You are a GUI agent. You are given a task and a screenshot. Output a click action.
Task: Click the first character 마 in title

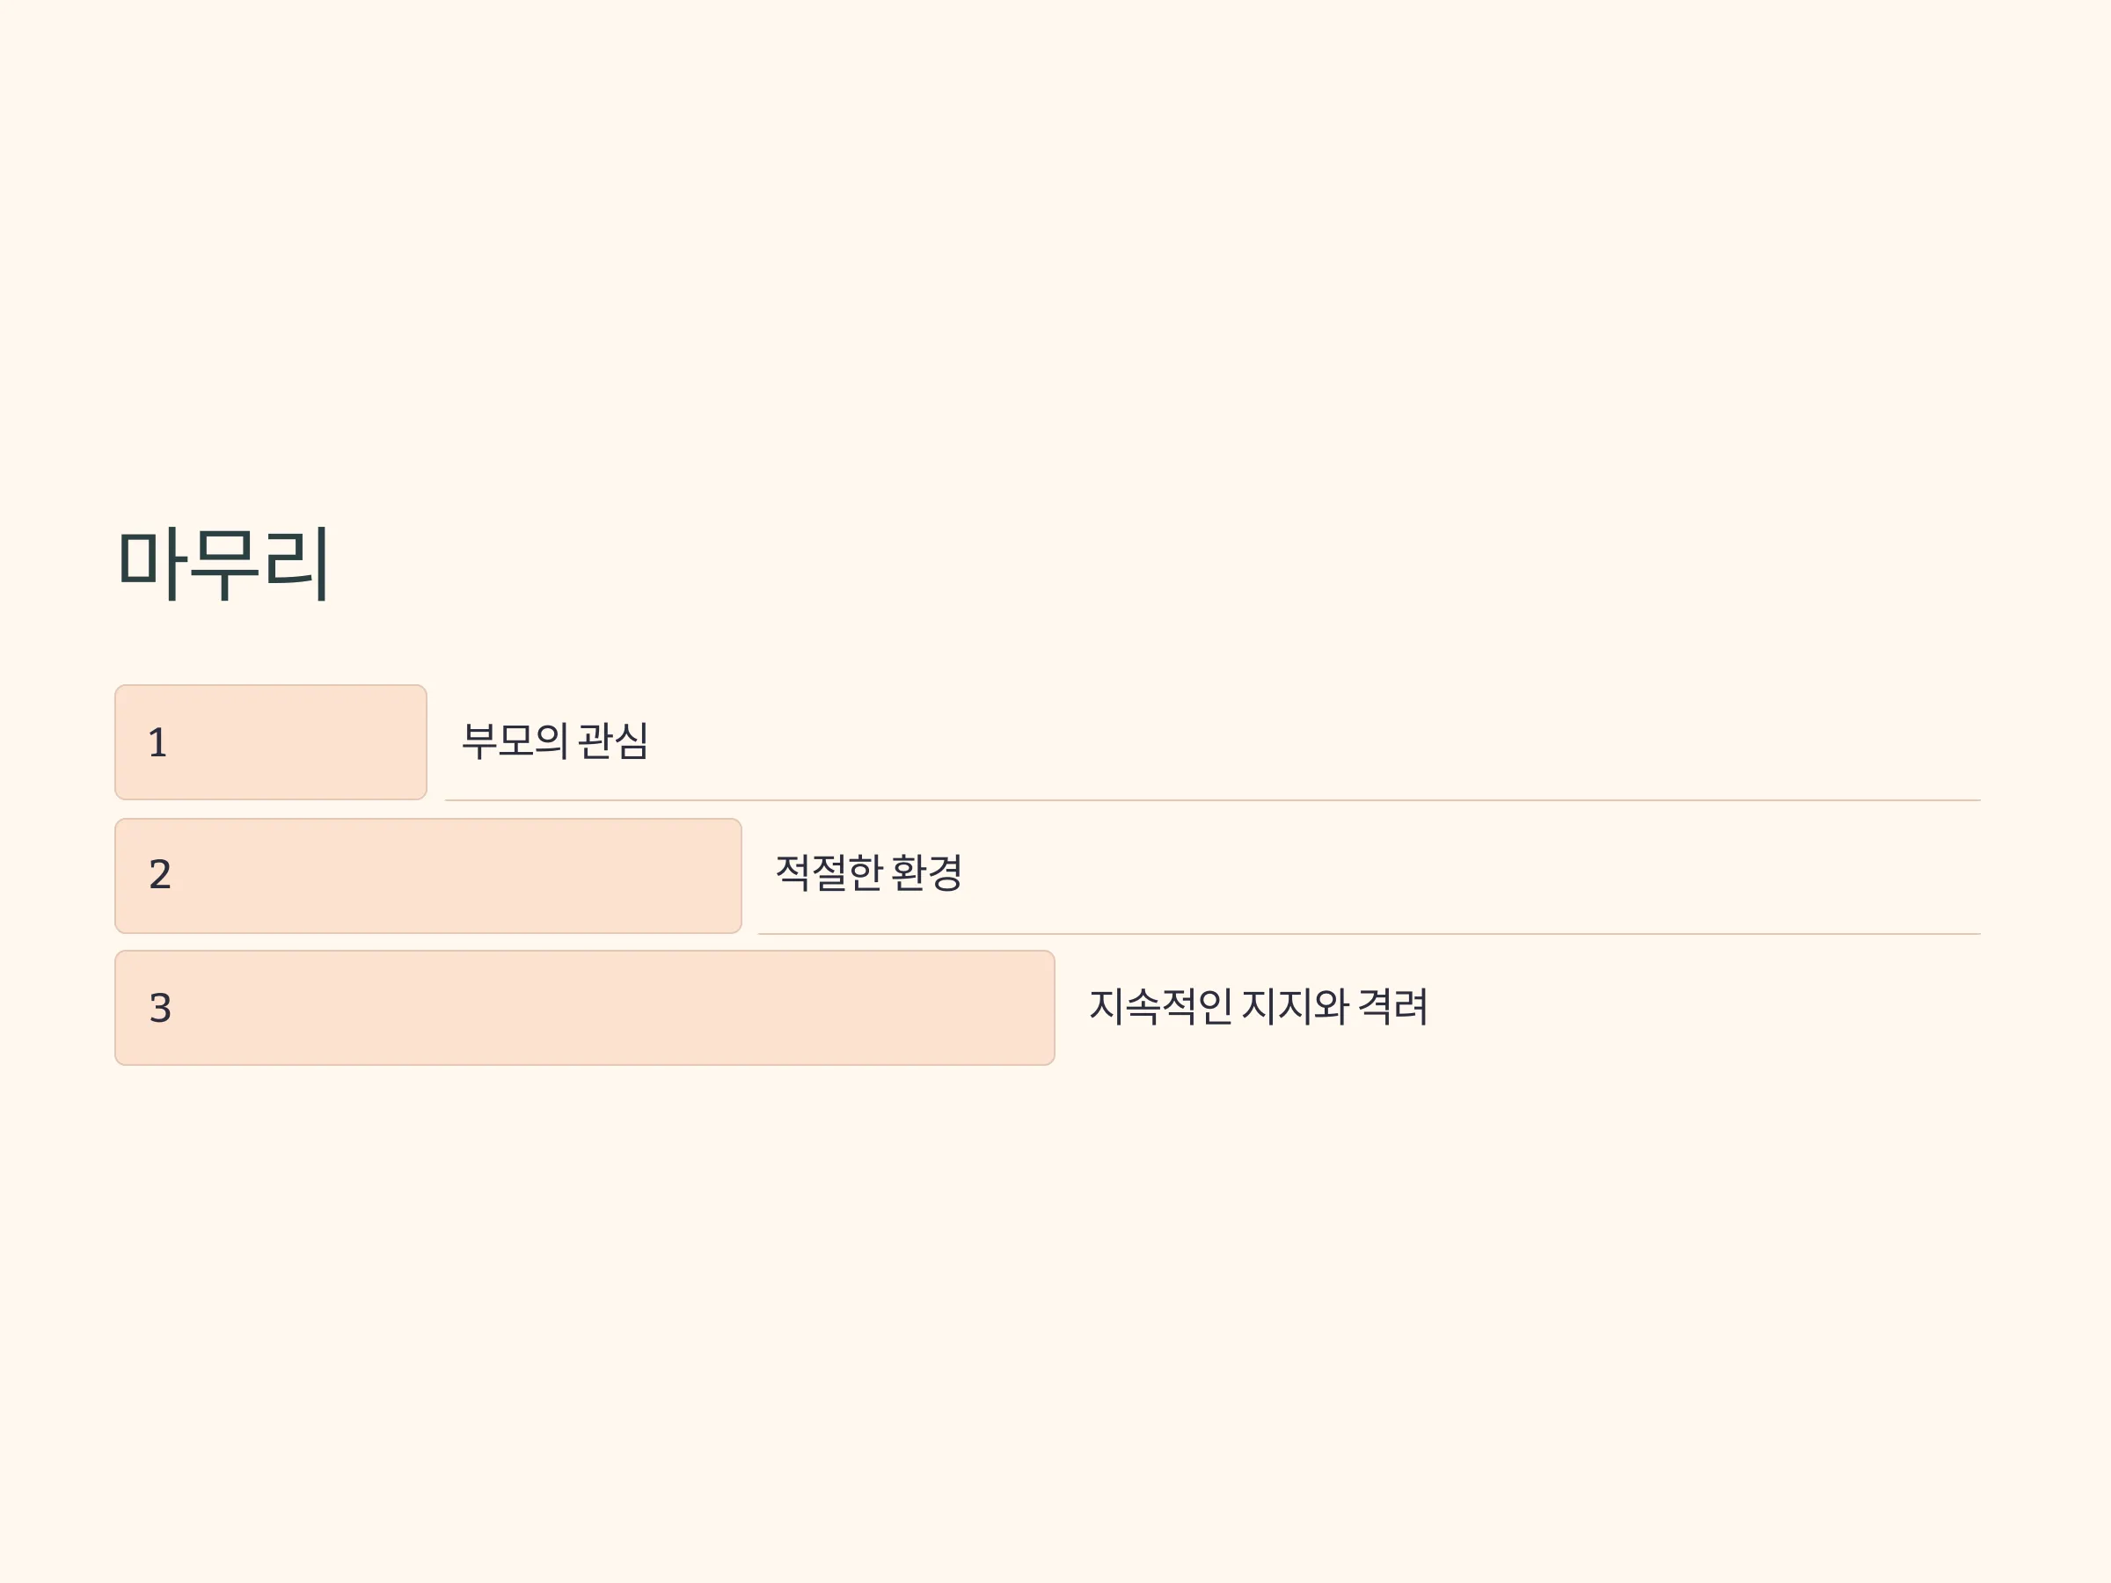tap(152, 563)
